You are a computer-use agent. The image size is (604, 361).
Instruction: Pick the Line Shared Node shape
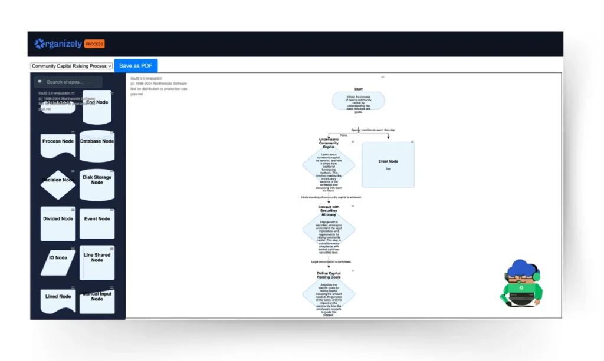(97, 261)
